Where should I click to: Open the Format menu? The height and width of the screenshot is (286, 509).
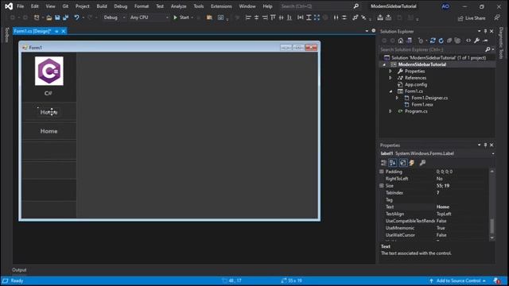[x=142, y=6]
